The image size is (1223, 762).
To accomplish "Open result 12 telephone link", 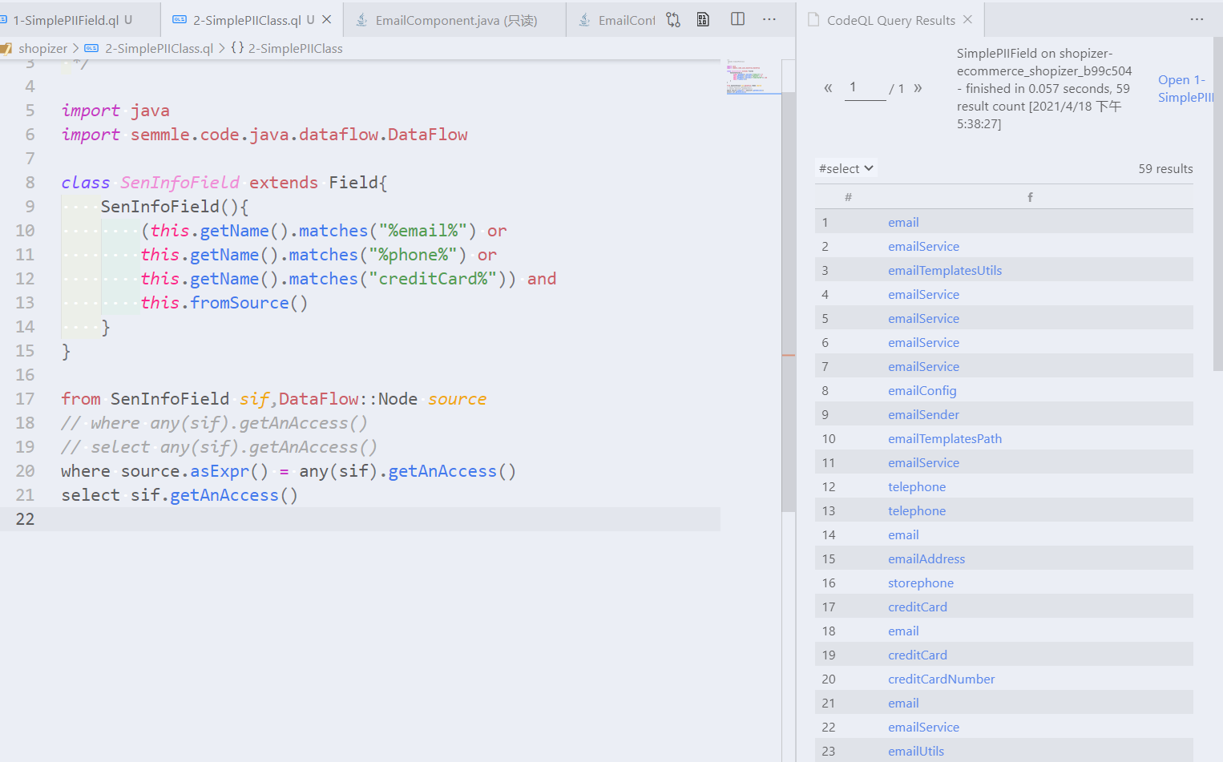I will 917,486.
